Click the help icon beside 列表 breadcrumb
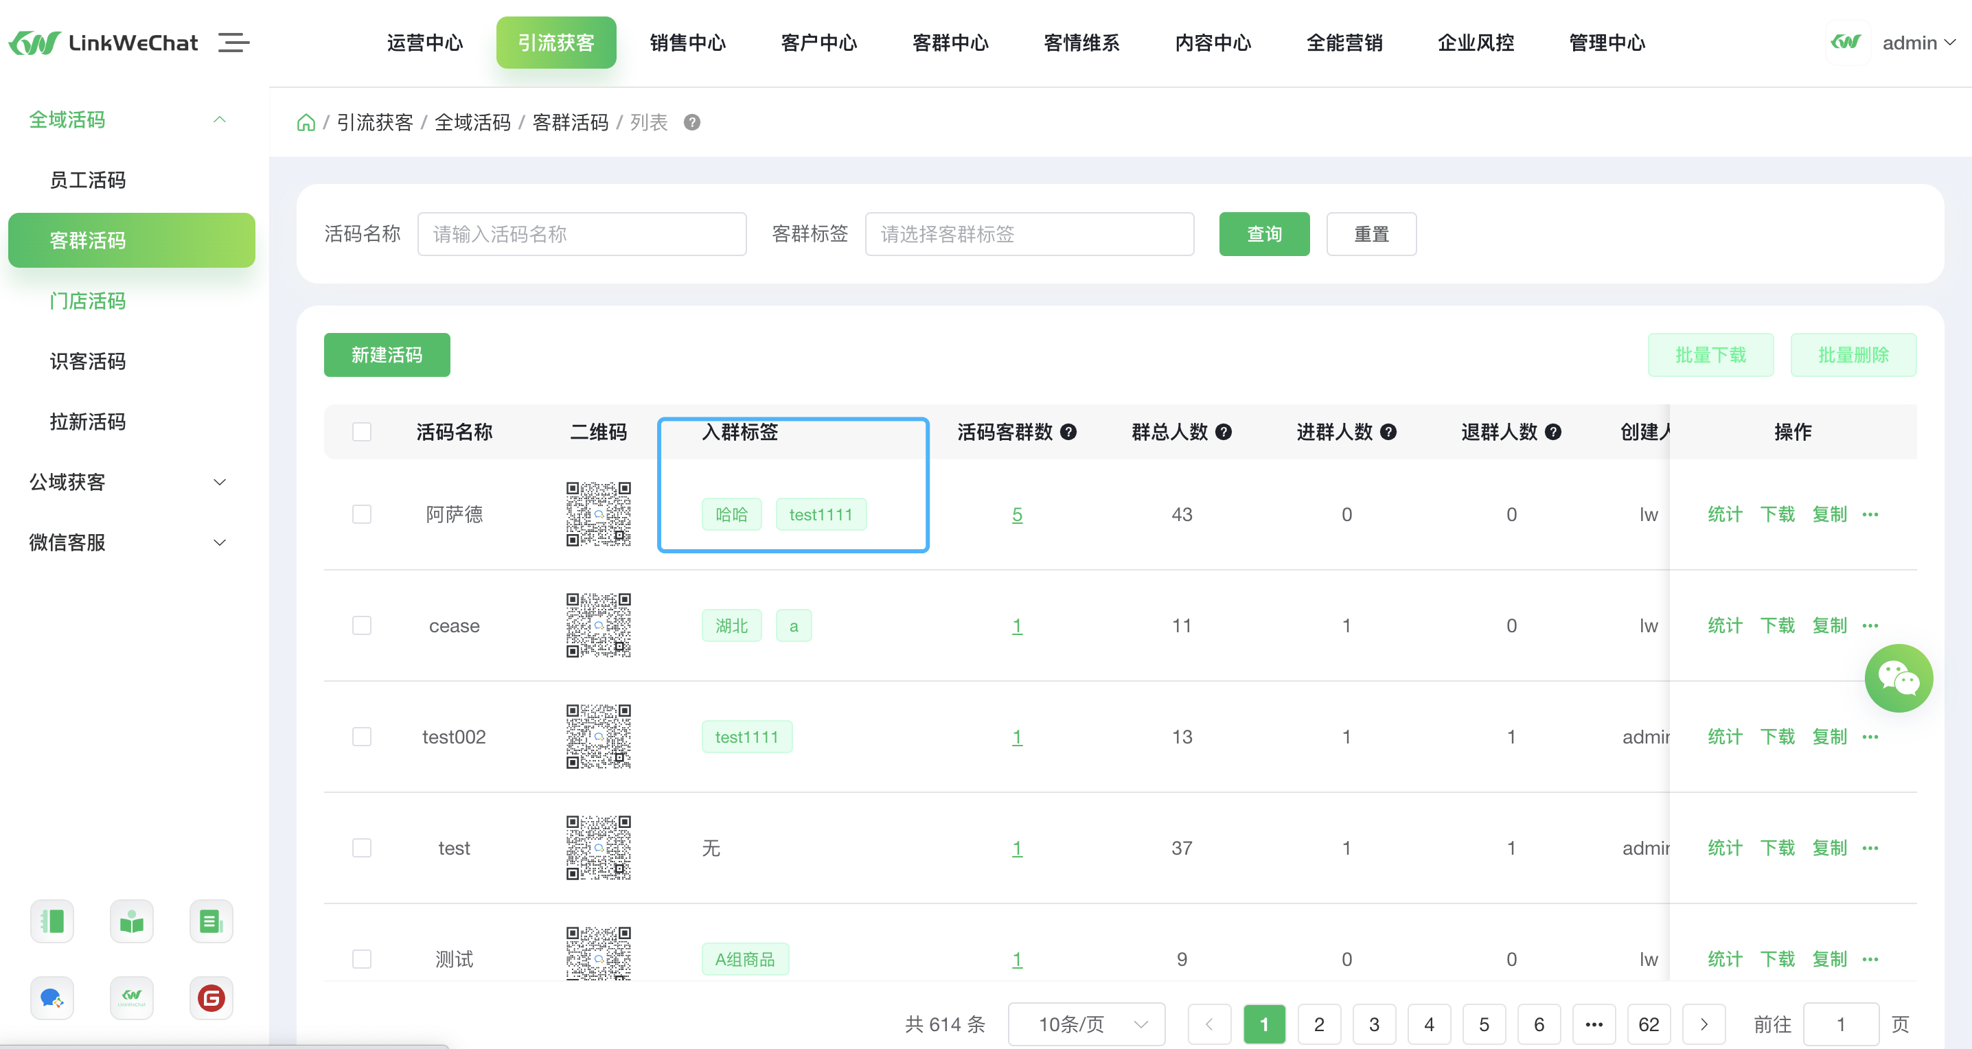 (692, 122)
